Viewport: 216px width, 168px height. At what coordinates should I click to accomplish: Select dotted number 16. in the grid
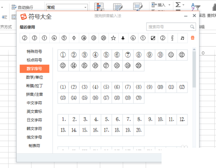[x=95, y=130]
